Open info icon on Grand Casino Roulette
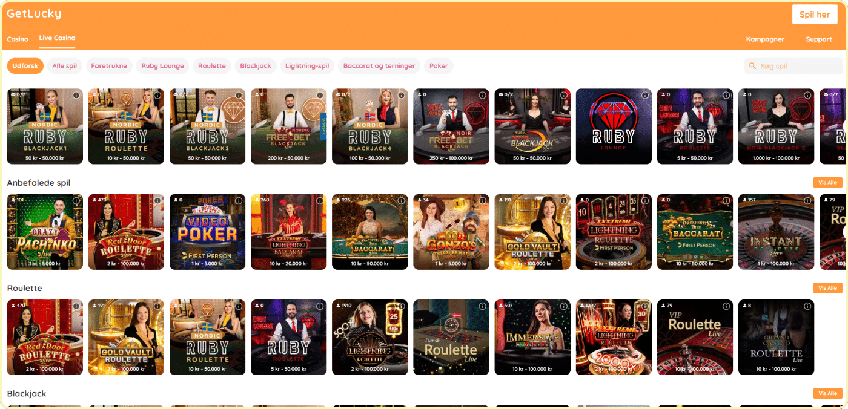Image resolution: width=848 pixels, height=409 pixels. (x=807, y=306)
